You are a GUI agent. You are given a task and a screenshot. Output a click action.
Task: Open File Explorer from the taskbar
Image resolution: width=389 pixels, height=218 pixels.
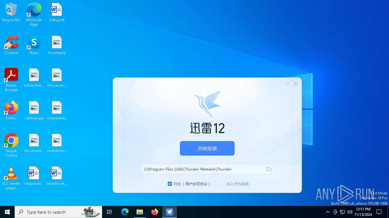pos(140,212)
